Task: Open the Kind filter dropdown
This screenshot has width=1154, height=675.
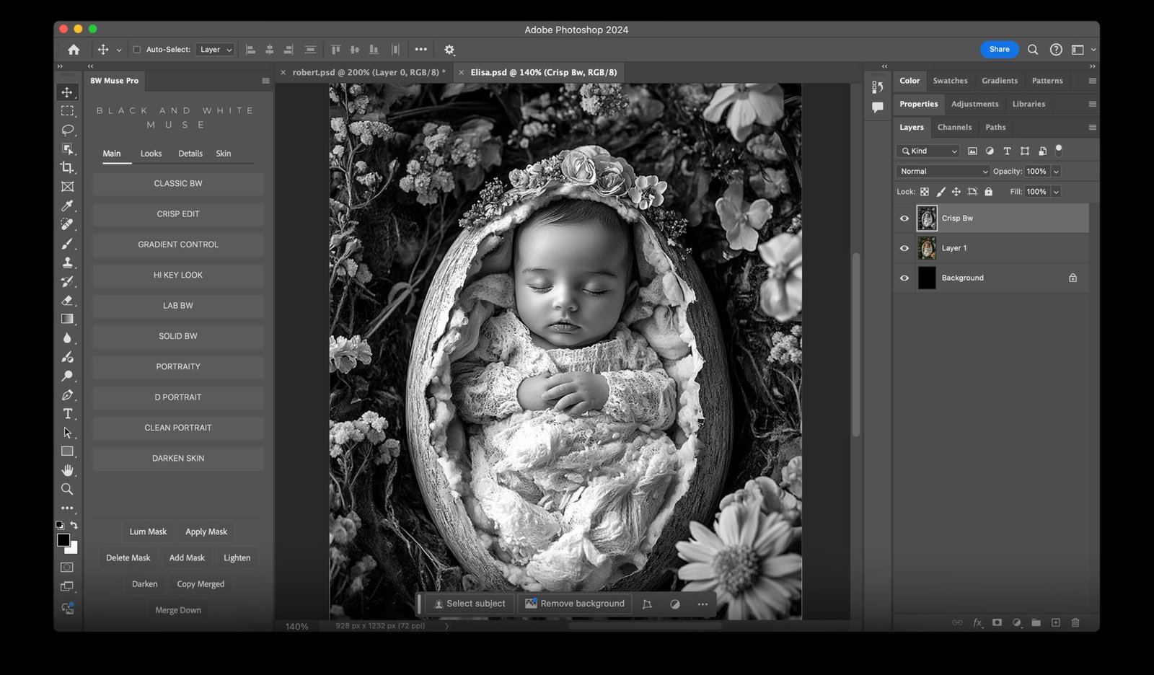Action: coord(928,151)
